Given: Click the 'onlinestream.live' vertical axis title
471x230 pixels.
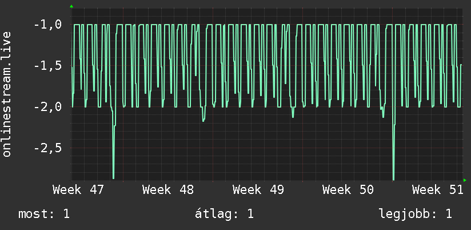Looking at the screenshot, I should [7, 94].
